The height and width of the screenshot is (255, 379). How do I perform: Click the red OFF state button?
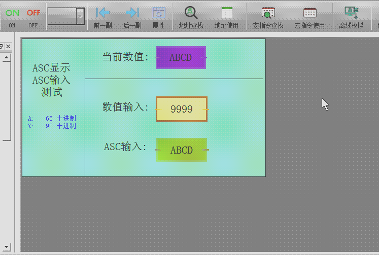click(33, 16)
